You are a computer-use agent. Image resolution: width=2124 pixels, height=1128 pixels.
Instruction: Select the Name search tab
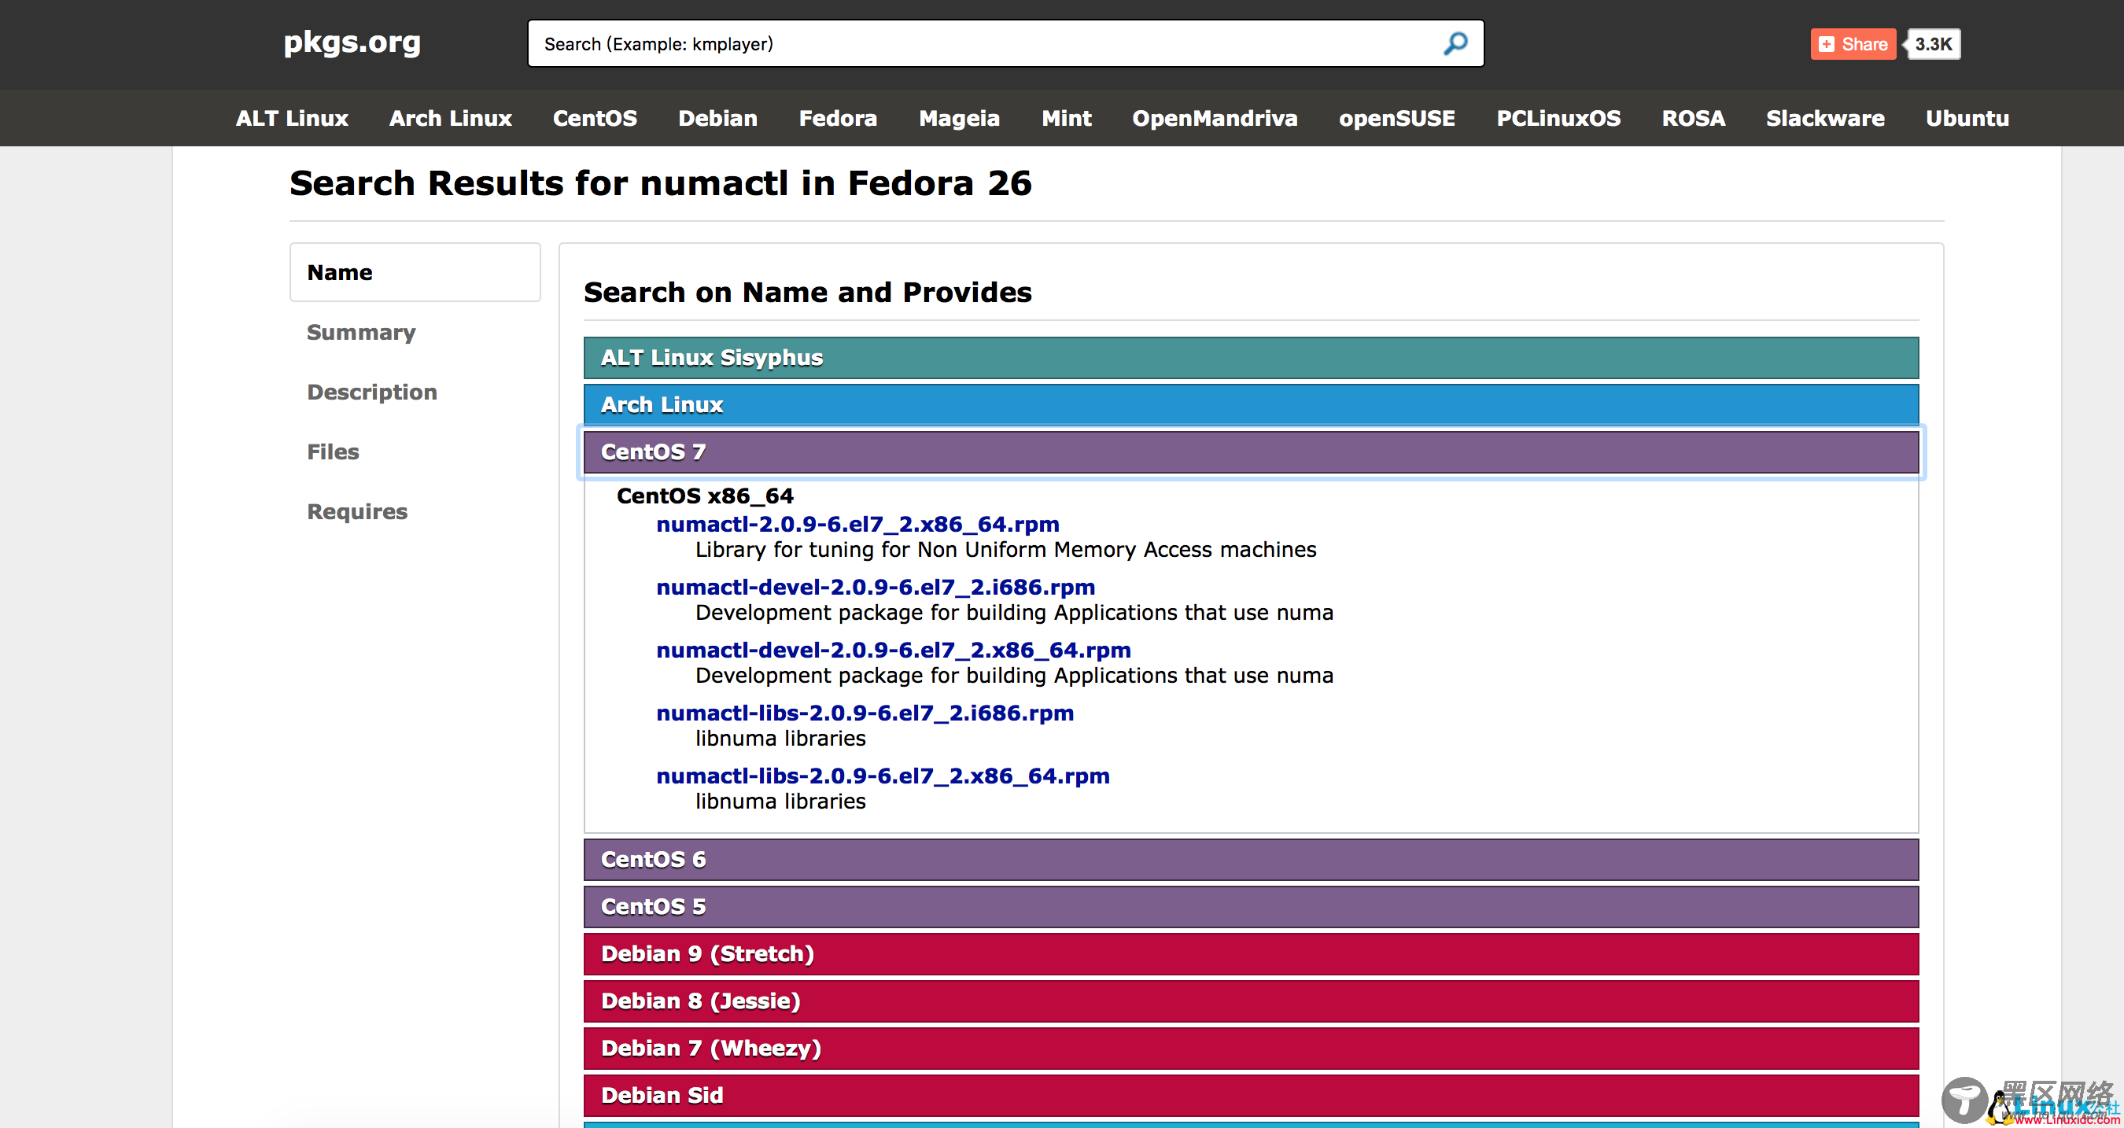tap(415, 272)
